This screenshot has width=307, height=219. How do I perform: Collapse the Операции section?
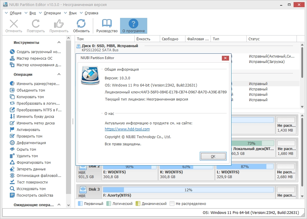[x=59, y=74]
